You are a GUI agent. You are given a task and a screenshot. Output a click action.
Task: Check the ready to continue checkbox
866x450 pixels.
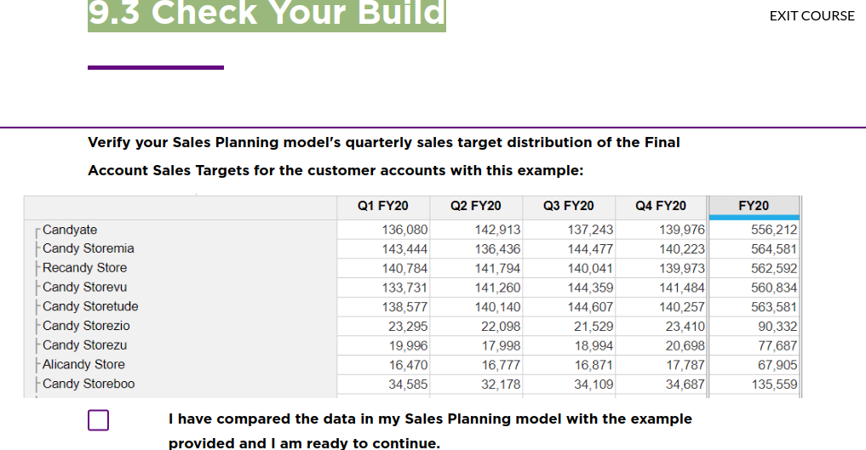(x=98, y=420)
